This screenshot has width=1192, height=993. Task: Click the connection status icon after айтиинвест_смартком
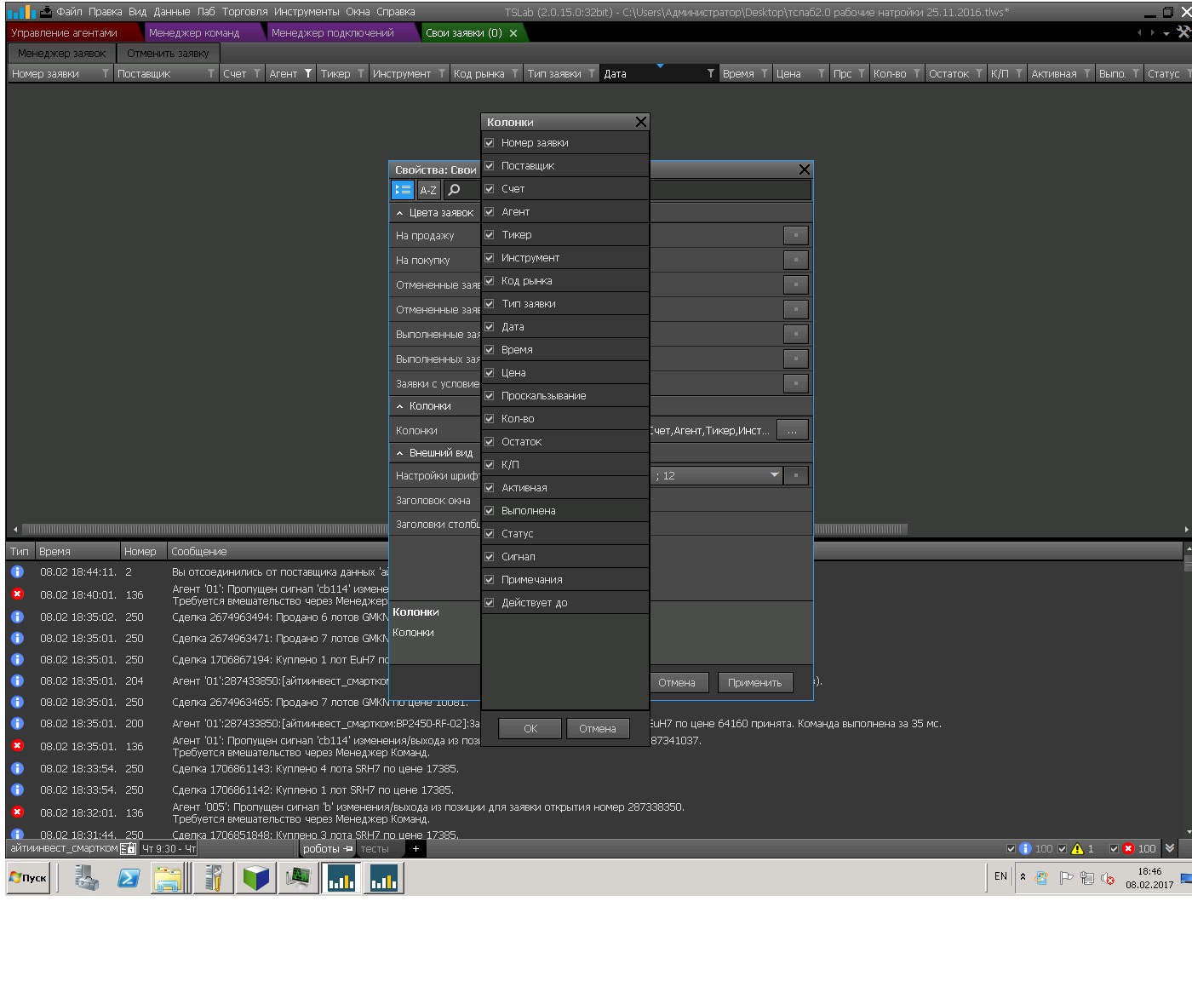point(128,849)
